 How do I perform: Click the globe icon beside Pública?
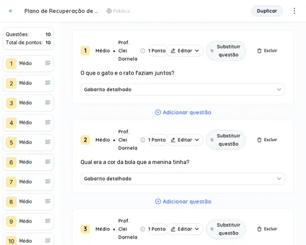109,11
